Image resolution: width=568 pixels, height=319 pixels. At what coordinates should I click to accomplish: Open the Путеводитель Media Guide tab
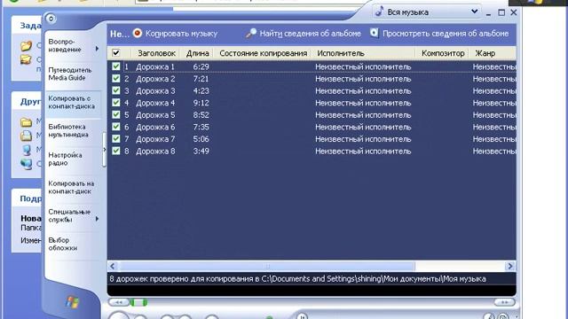coord(73,74)
